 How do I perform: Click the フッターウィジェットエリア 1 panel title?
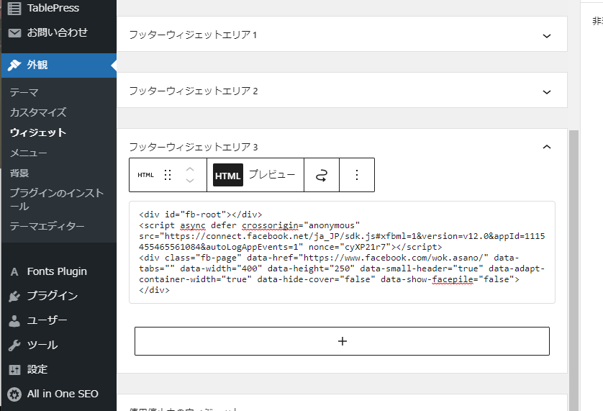pos(193,35)
